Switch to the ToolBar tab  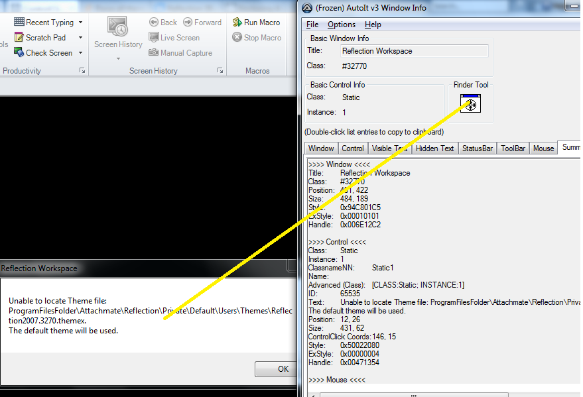513,148
